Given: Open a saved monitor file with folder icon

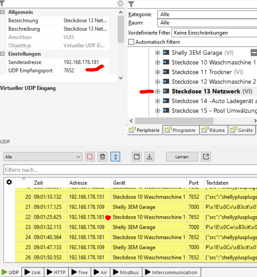Looking at the screenshot, I should [137, 157].
